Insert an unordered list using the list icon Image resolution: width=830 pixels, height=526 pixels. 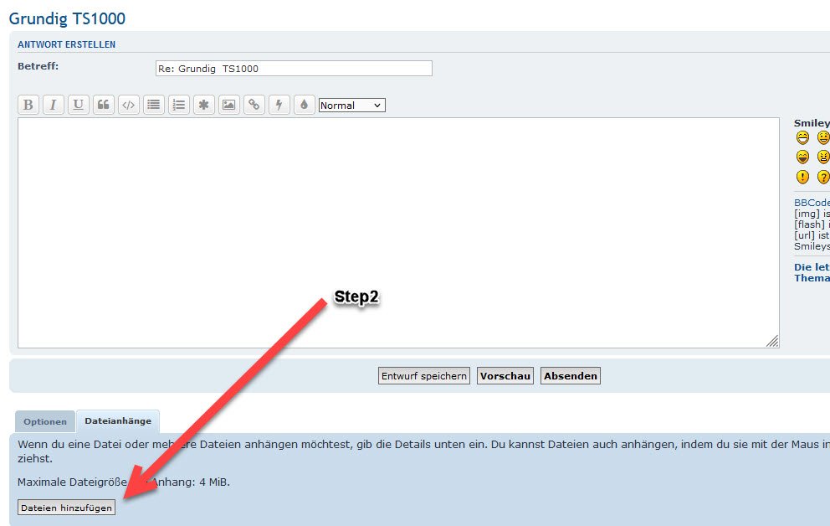click(153, 105)
